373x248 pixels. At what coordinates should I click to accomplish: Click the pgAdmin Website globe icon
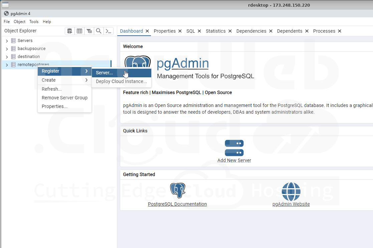(291, 191)
